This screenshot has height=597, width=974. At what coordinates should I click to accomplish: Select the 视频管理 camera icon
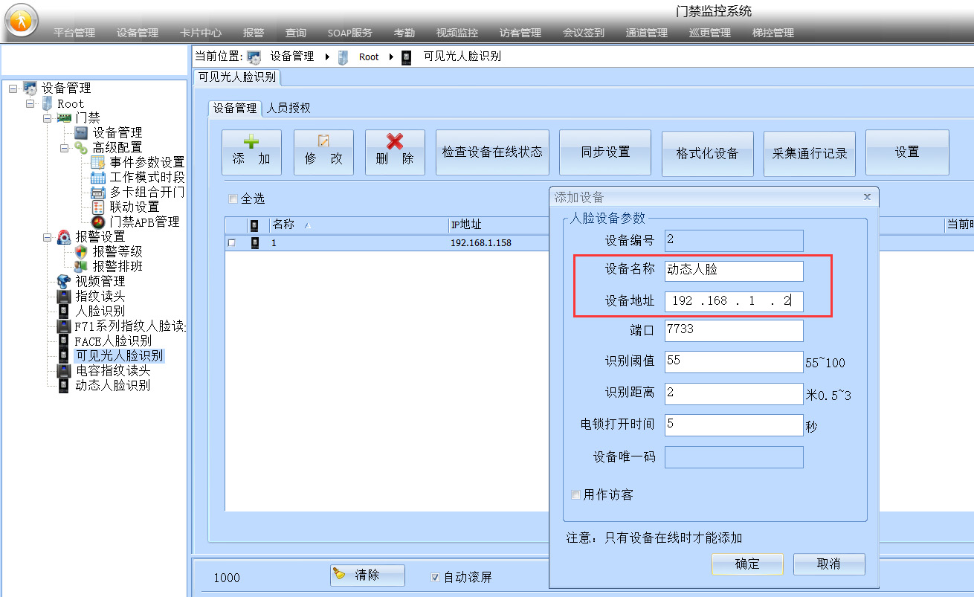point(64,281)
